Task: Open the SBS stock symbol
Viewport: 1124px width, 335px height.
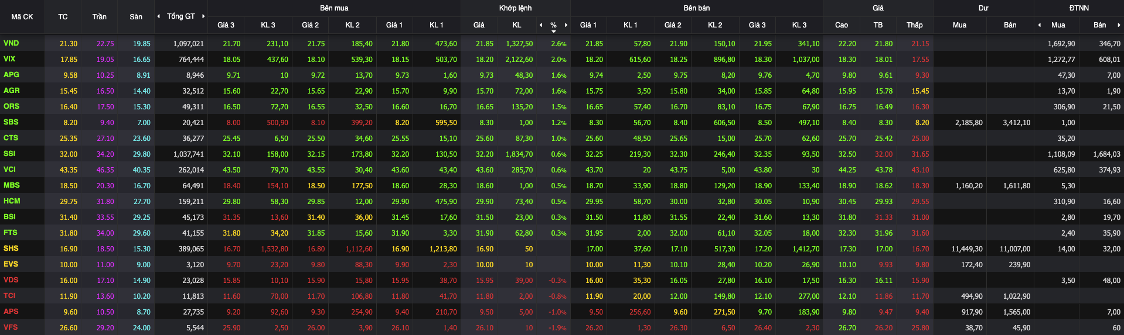Action: click(x=11, y=122)
